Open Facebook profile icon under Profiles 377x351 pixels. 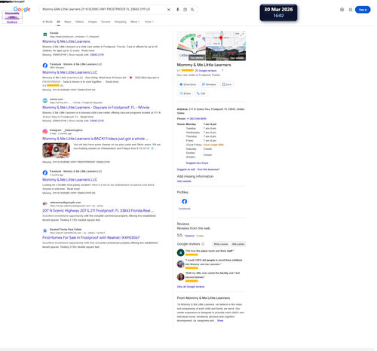[184, 201]
